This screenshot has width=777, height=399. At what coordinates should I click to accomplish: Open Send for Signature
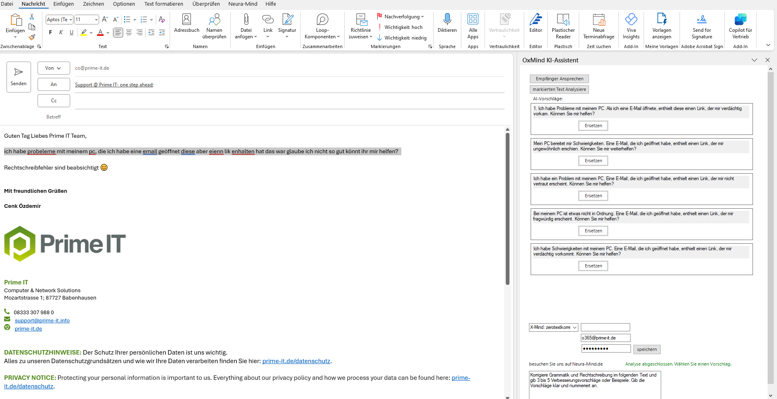pyautogui.click(x=702, y=26)
